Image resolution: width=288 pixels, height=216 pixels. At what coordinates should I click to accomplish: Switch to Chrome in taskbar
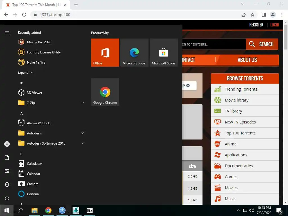[48, 210]
